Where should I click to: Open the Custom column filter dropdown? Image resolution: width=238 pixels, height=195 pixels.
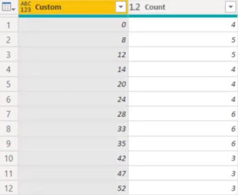coord(121,7)
